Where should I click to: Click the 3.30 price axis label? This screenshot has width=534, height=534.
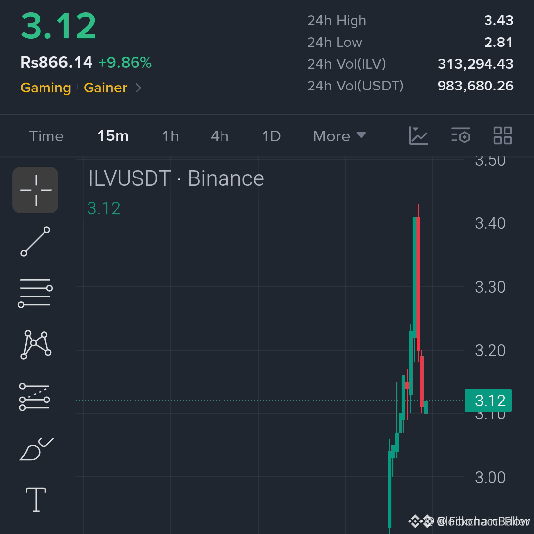pyautogui.click(x=490, y=287)
